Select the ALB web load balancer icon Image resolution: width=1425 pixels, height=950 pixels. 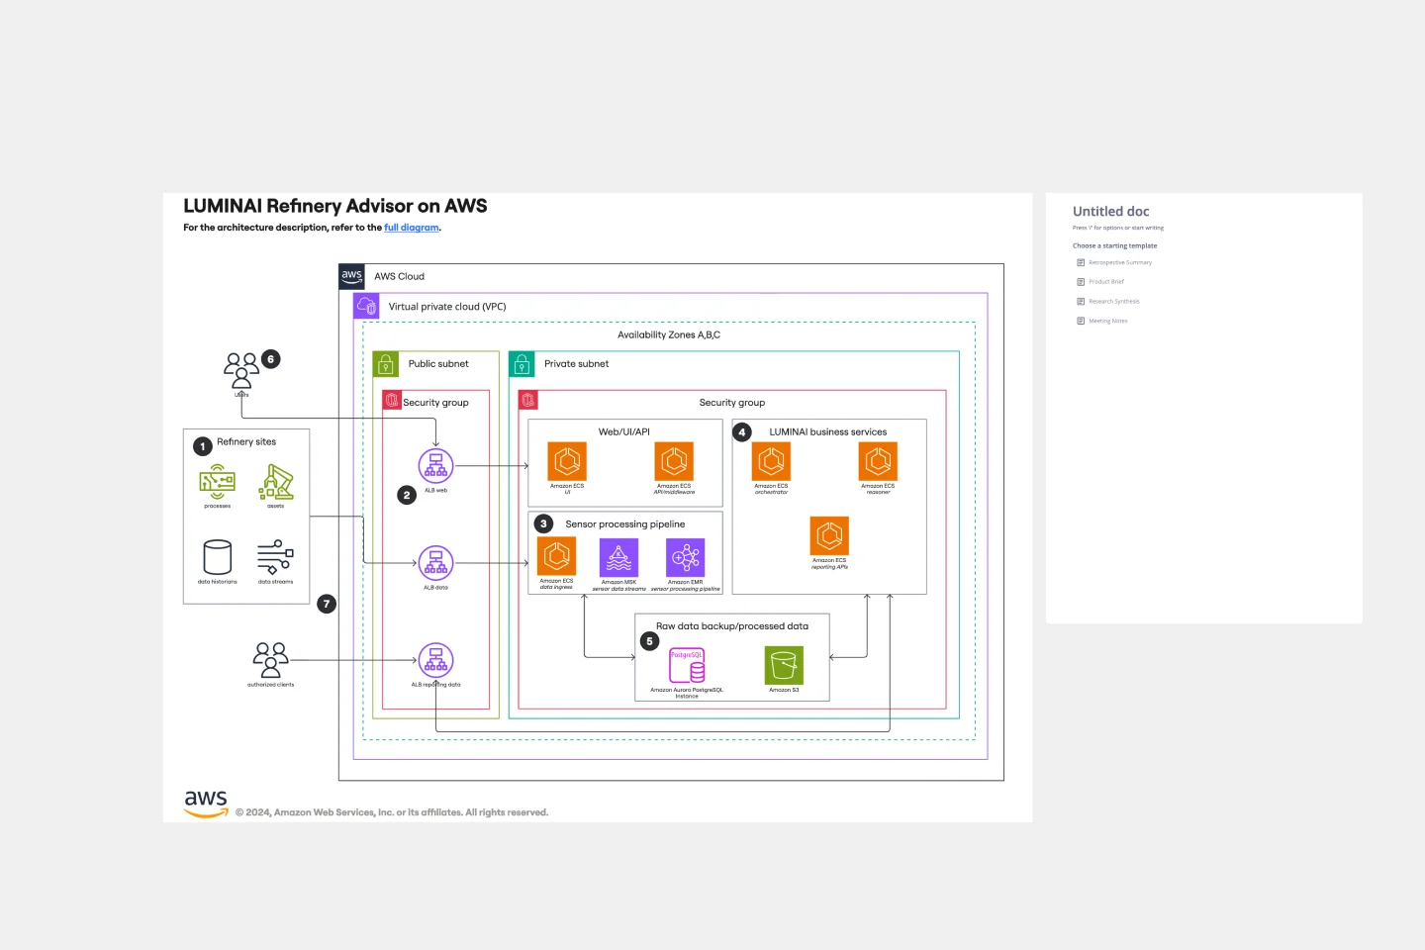pos(435,465)
